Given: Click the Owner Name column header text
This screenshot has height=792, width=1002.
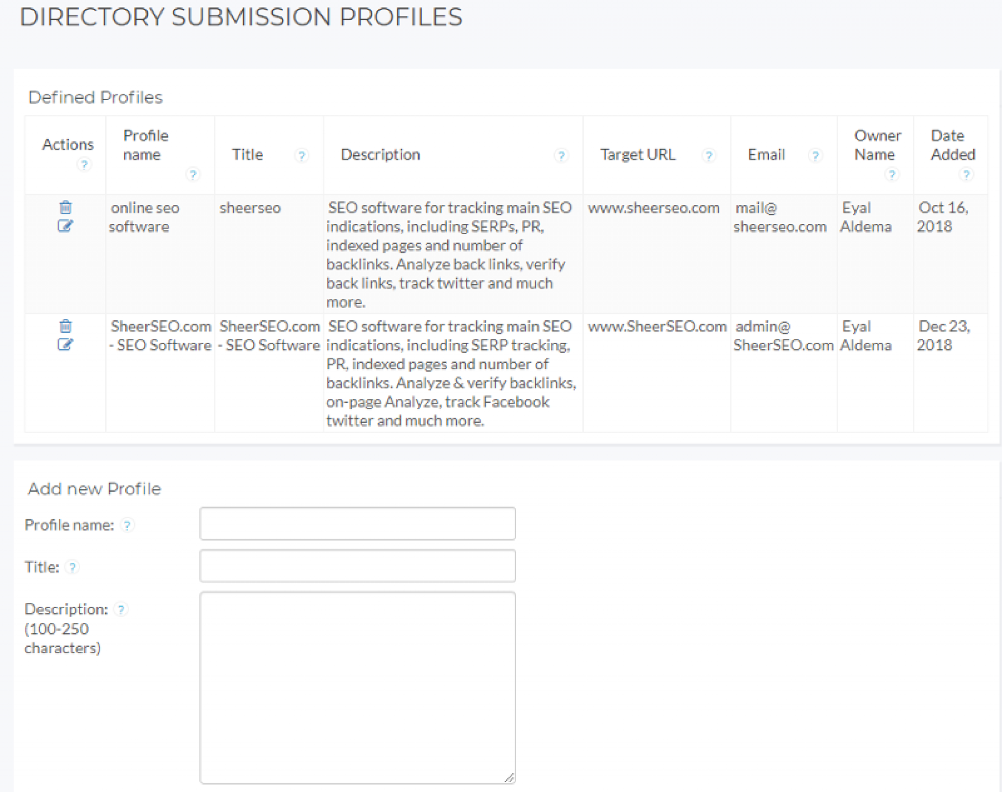Looking at the screenshot, I should tap(877, 145).
